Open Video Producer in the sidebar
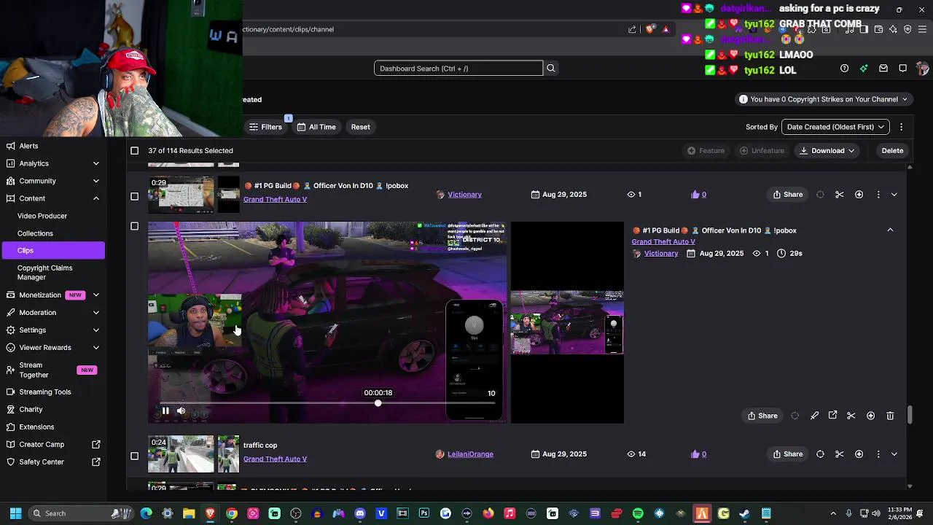 coord(42,216)
